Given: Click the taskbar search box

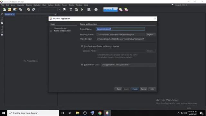Looking at the screenshot, I should (x=33, y=113).
